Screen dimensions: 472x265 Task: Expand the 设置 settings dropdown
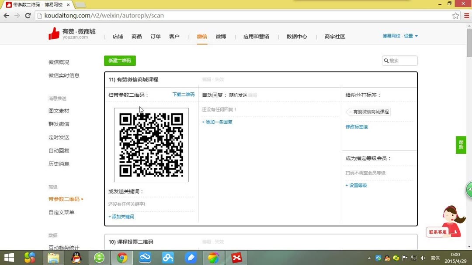pos(410,37)
